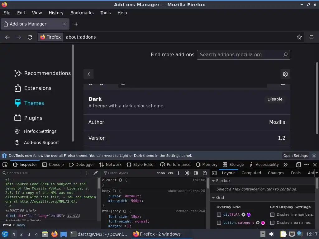
Task: Open Add-ons Support link
Action: [37, 143]
